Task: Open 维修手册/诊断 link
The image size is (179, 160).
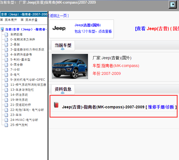Action: tap(161, 107)
